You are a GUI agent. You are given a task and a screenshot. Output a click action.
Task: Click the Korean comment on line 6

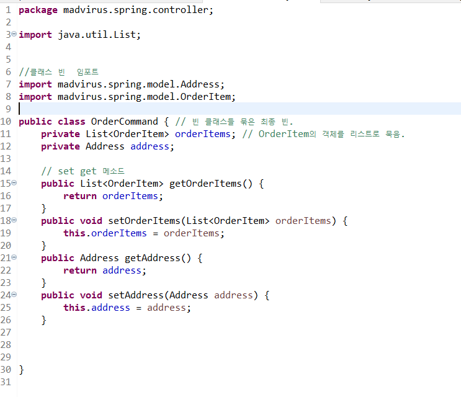pos(58,72)
